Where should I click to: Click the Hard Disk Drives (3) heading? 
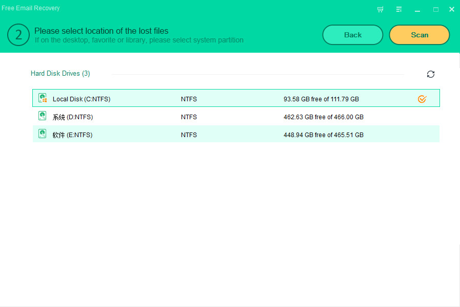(x=60, y=74)
